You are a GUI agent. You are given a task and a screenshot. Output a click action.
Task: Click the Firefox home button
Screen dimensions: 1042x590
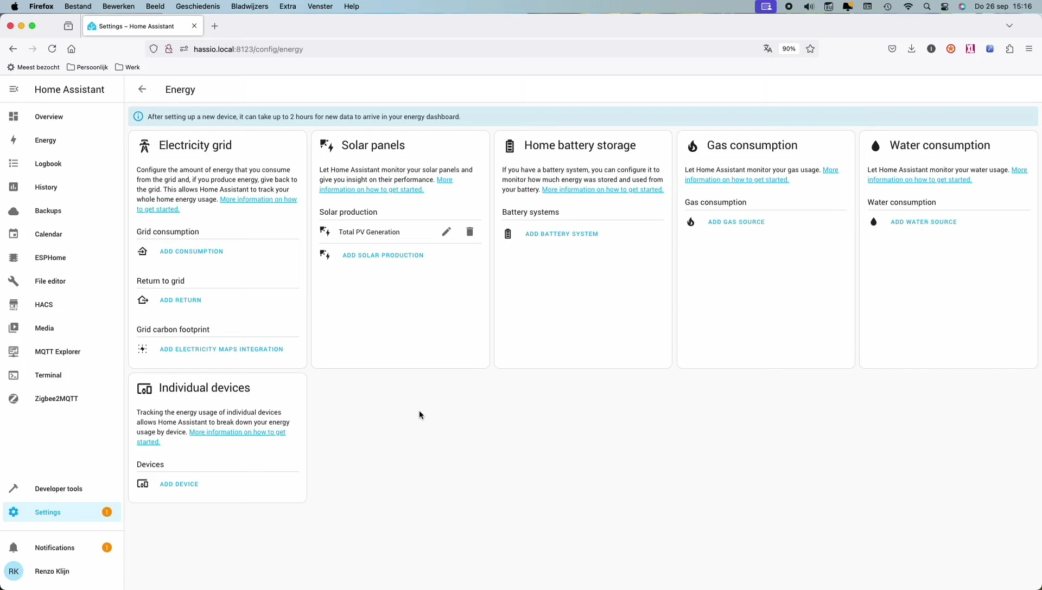[x=71, y=49]
